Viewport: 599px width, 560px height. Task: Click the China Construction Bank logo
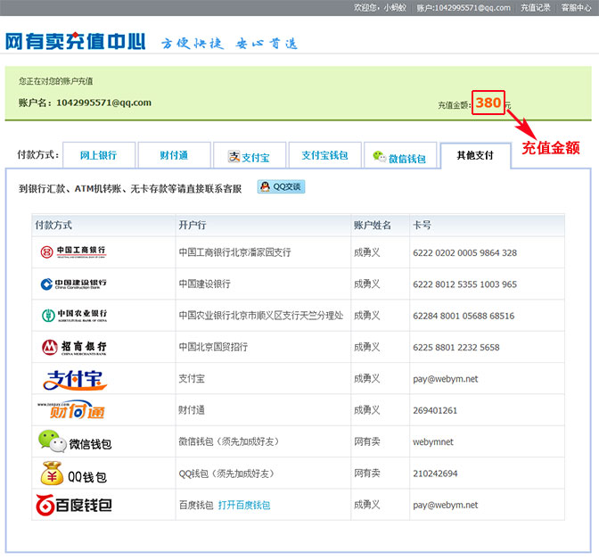(x=73, y=284)
